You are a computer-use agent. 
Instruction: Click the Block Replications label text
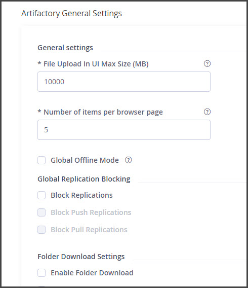(x=81, y=195)
